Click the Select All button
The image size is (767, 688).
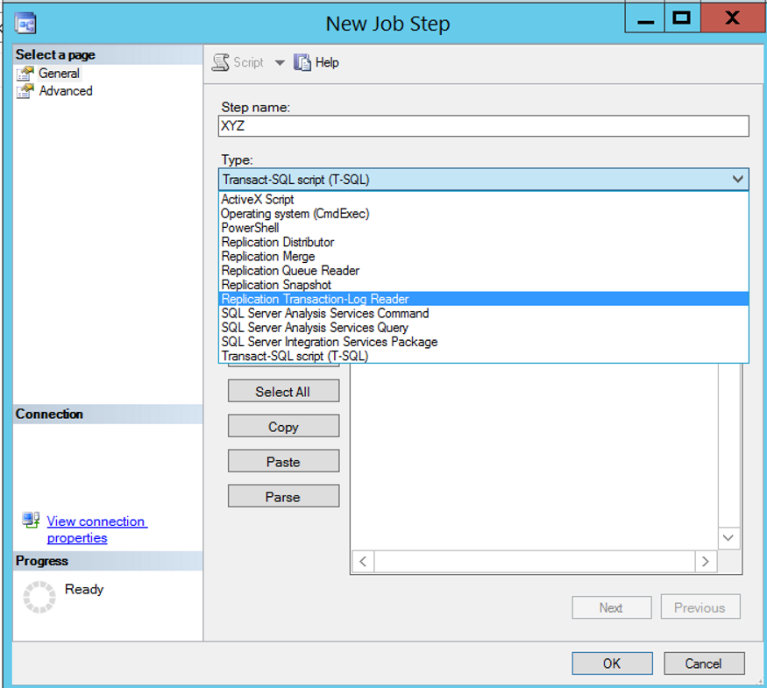pyautogui.click(x=283, y=391)
